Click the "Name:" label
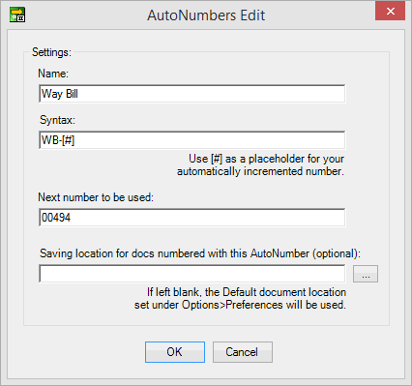412x386 pixels. click(53, 74)
